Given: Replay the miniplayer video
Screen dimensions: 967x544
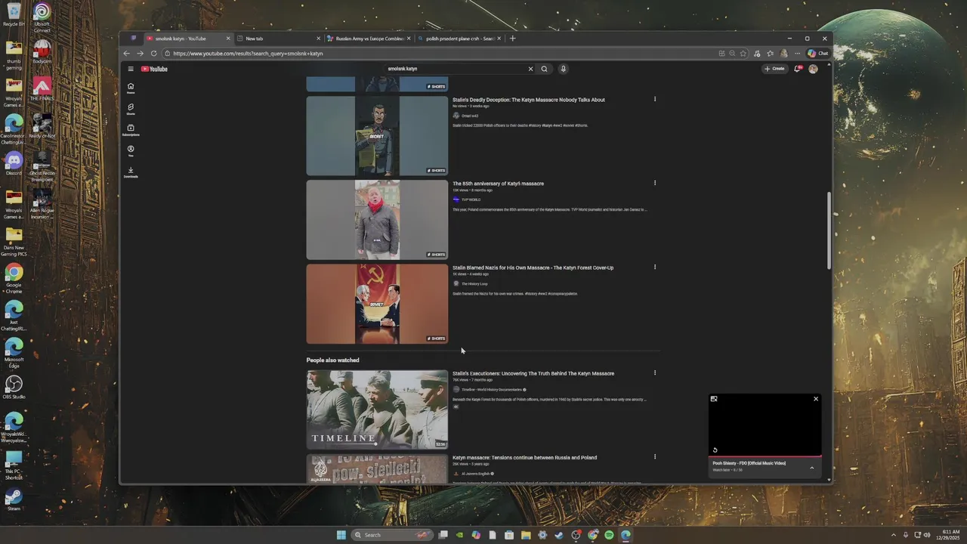Looking at the screenshot, I should pos(715,450).
